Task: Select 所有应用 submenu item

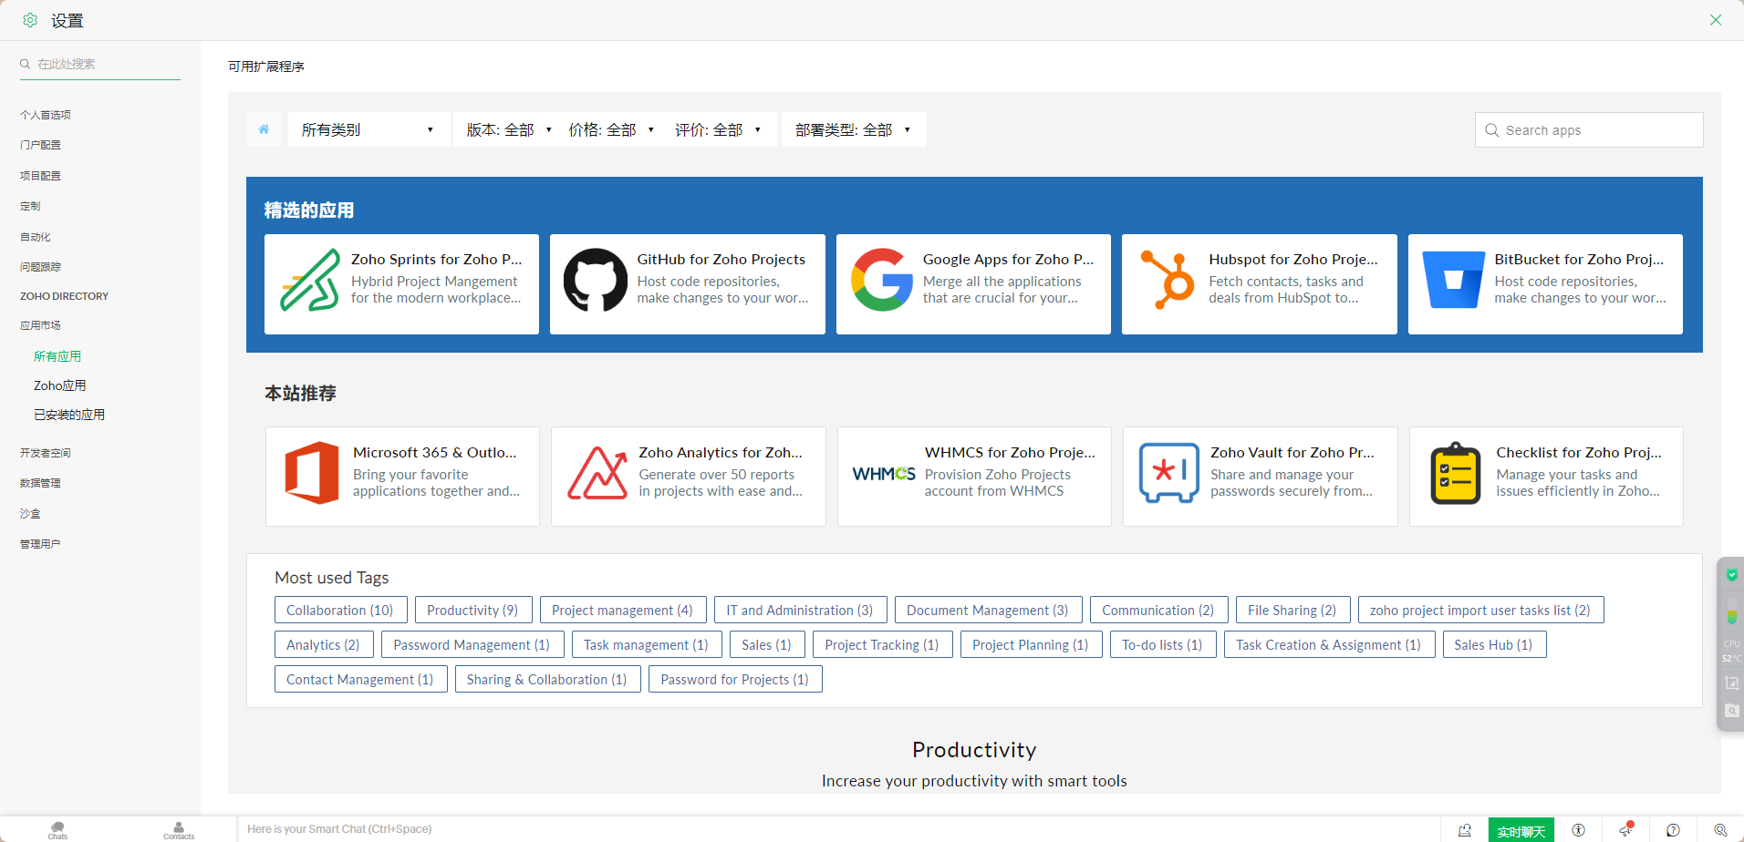Action: (57, 356)
